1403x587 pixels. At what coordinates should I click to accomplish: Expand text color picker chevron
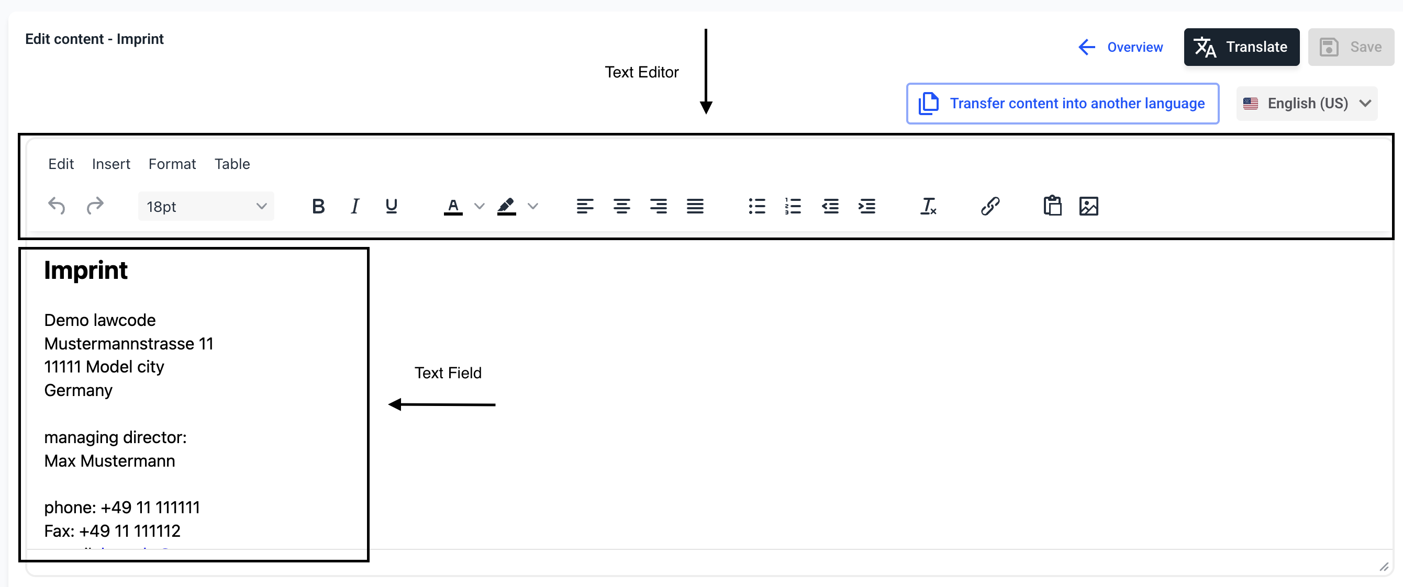click(480, 206)
